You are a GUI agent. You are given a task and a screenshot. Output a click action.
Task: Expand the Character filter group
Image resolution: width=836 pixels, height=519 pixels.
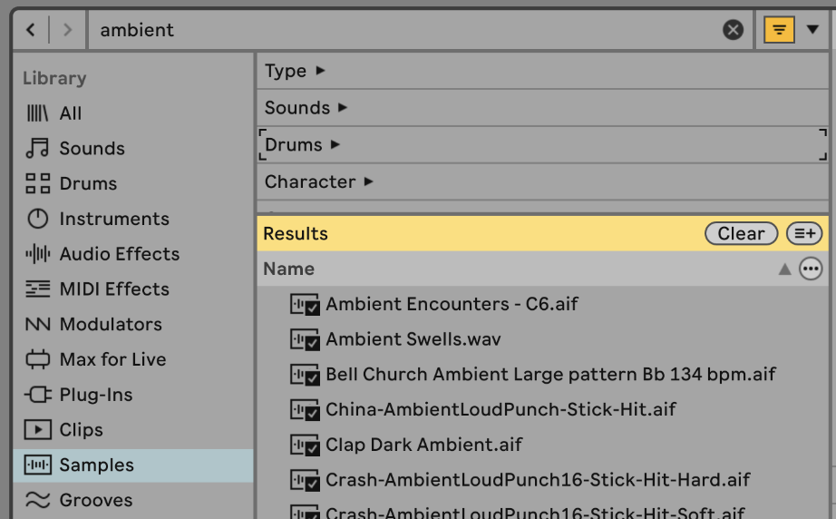pos(319,181)
